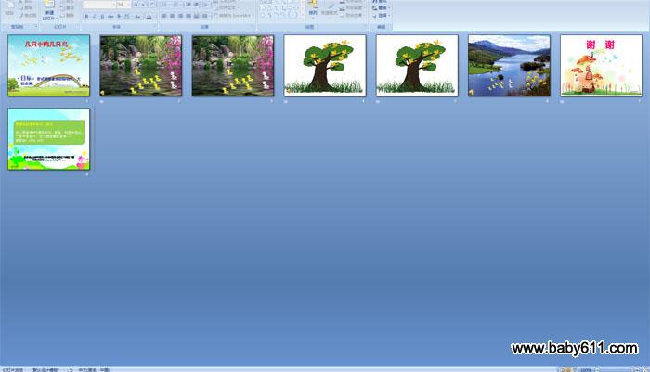Screen dimensions: 650x372
Task: Click the animation star icon under slide 4
Action: [286, 101]
